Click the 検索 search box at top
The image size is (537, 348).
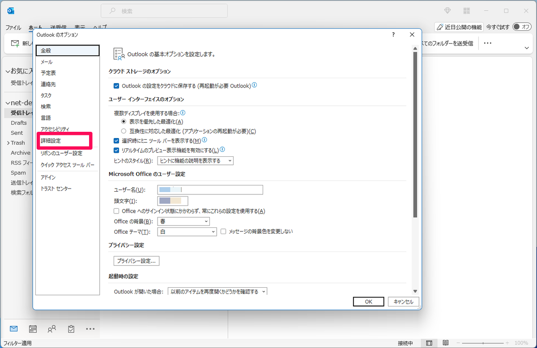[164, 11]
